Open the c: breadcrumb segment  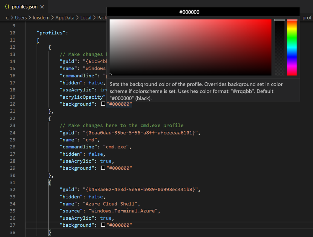(8, 18)
